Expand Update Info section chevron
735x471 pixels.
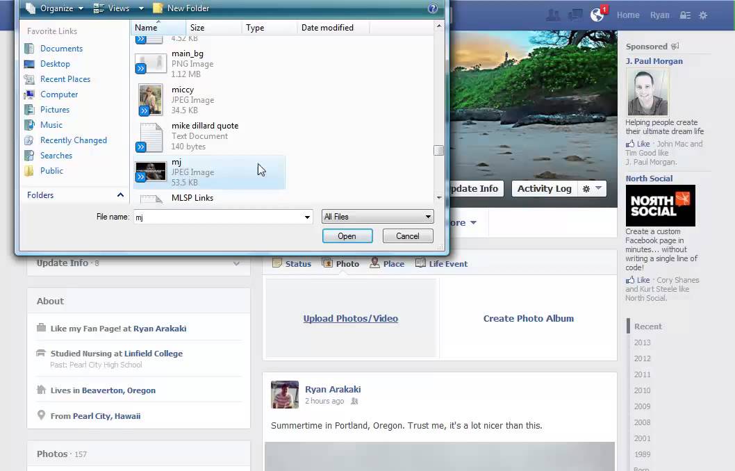coord(236,263)
